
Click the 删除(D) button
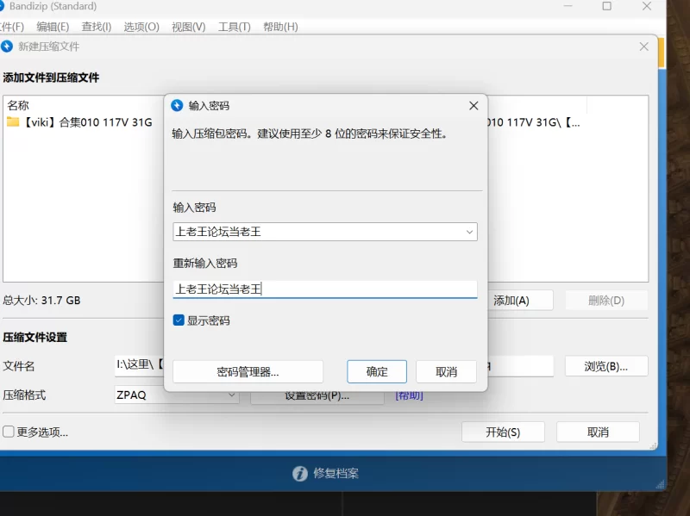click(x=606, y=301)
